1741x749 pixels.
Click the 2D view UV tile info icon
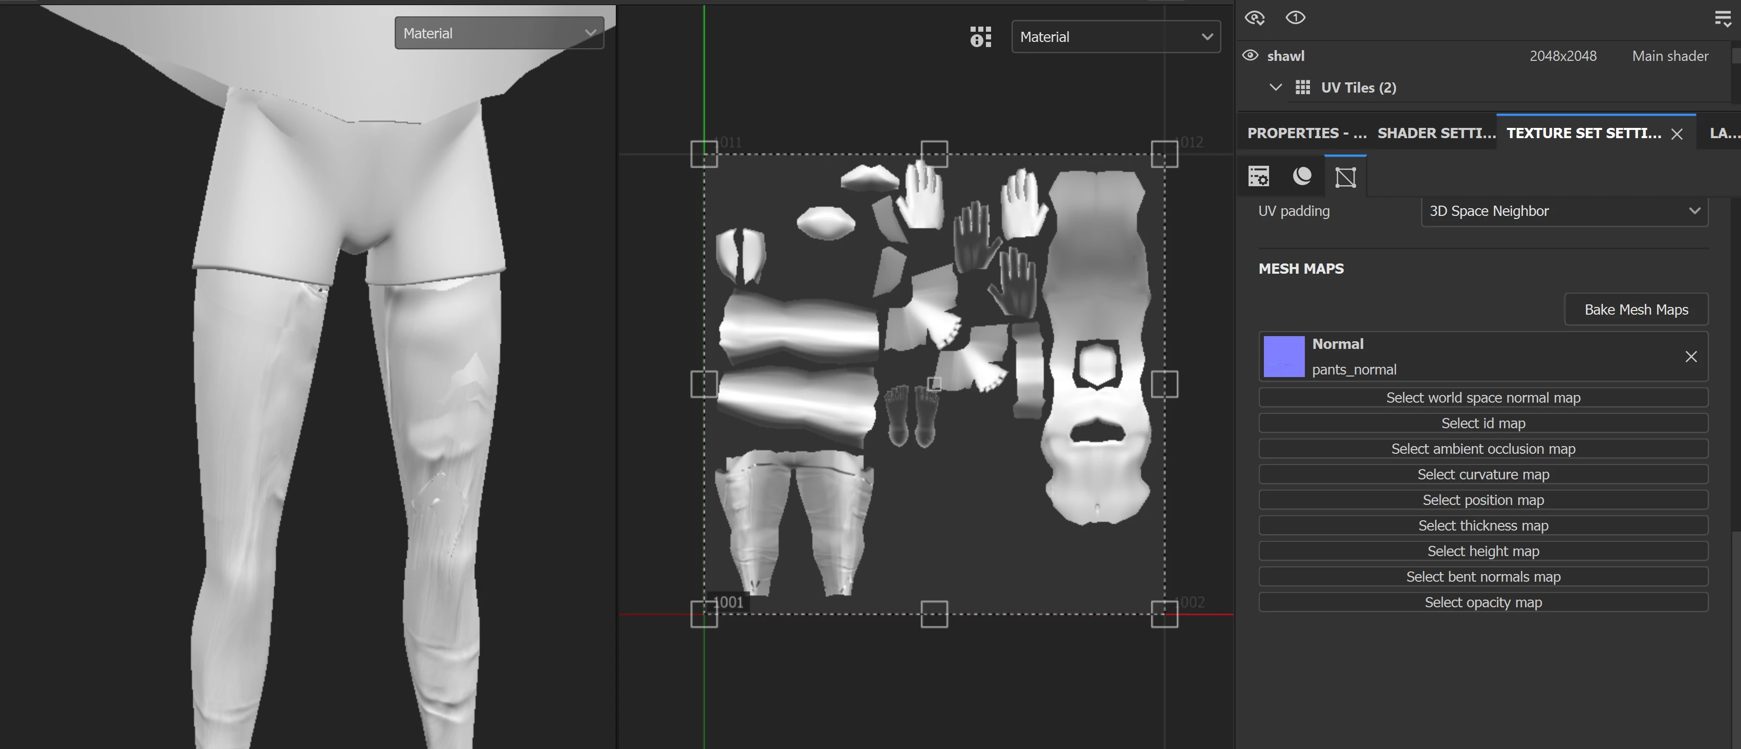[980, 37]
